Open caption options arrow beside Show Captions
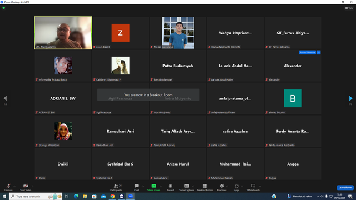This screenshot has width=356, height=200. point(193,186)
